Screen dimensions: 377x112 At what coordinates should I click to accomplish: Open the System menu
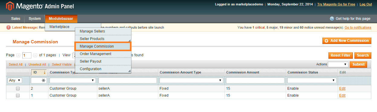pyautogui.click(x=35, y=19)
